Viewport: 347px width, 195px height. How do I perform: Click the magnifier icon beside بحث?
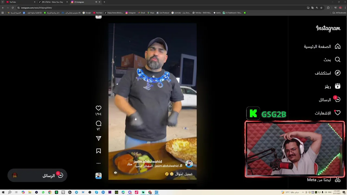pyautogui.click(x=338, y=60)
